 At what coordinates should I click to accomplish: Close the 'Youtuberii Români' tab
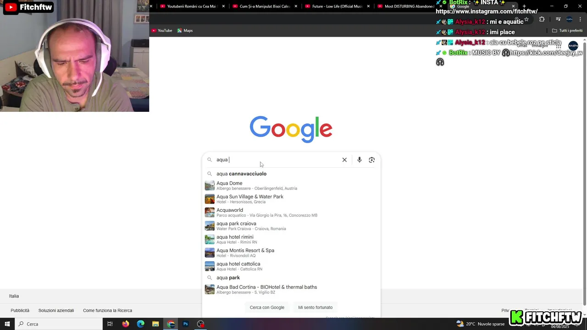(x=223, y=6)
